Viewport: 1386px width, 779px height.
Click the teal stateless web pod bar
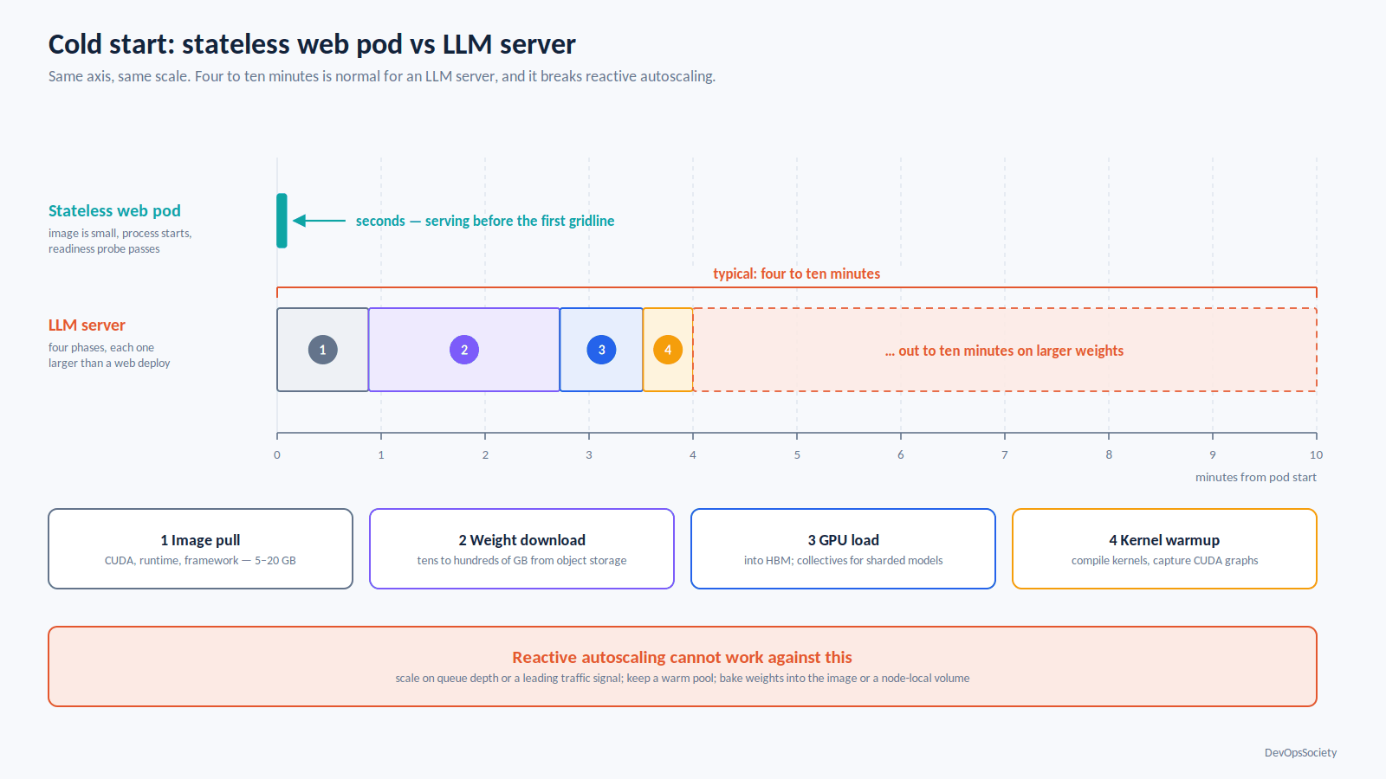coord(282,221)
